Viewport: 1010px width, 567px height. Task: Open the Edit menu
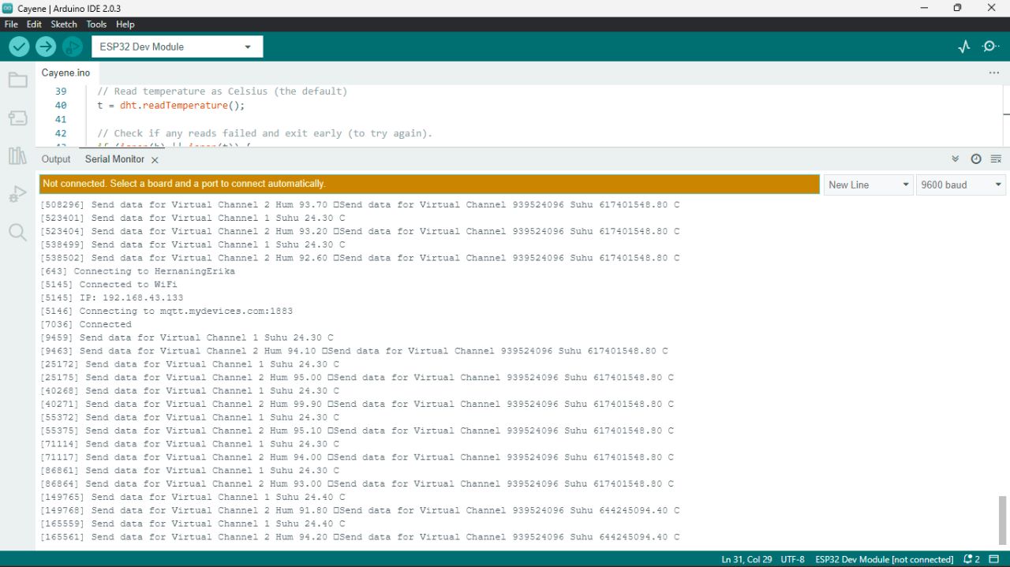click(34, 24)
